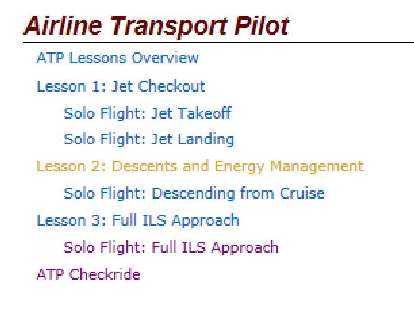The height and width of the screenshot is (319, 414).
Task: Pick the Jet Landing solo flight entry
Action: click(x=149, y=139)
